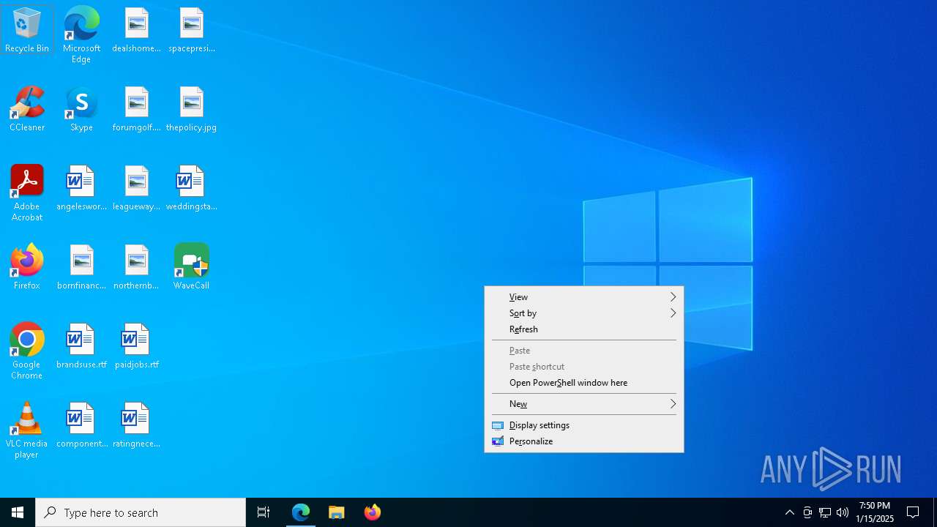Select the dealshome image file icon
This screenshot has width=937, height=527.
point(136,29)
